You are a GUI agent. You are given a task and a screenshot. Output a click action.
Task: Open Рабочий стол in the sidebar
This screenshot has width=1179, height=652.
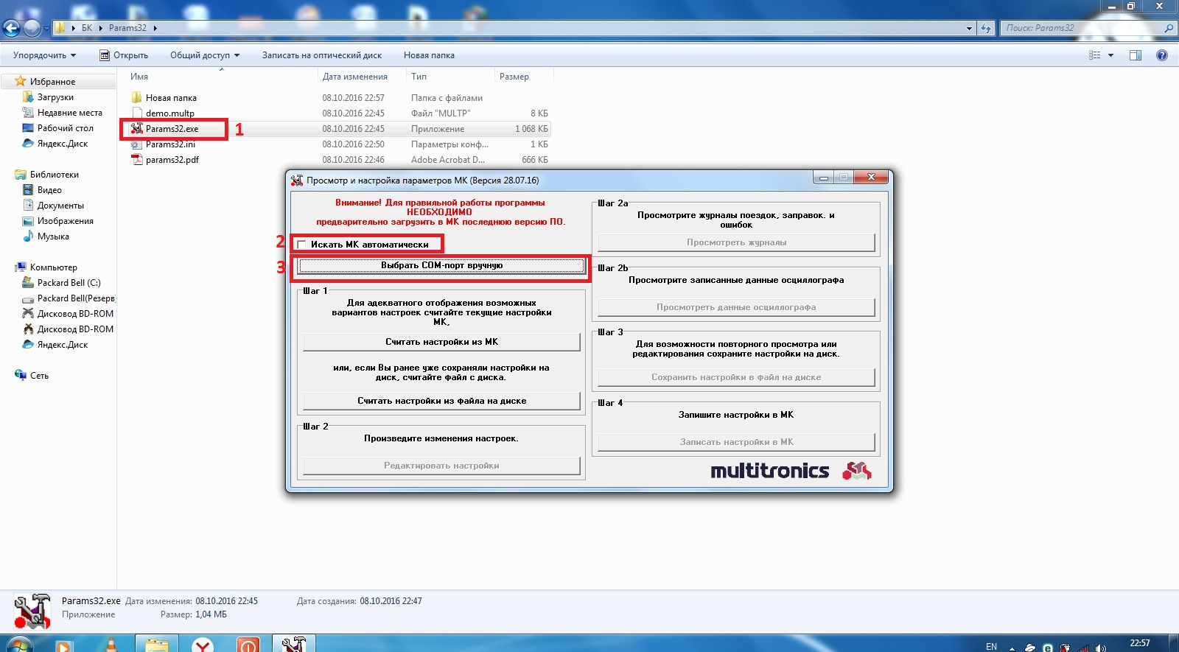(65, 128)
